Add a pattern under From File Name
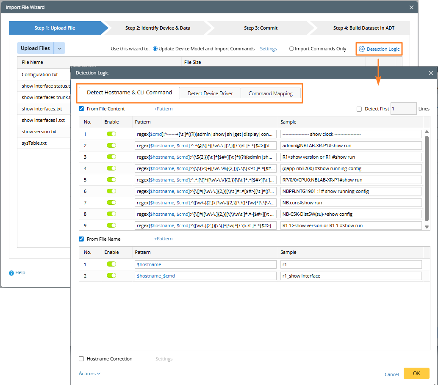The width and height of the screenshot is (438, 385). point(163,239)
